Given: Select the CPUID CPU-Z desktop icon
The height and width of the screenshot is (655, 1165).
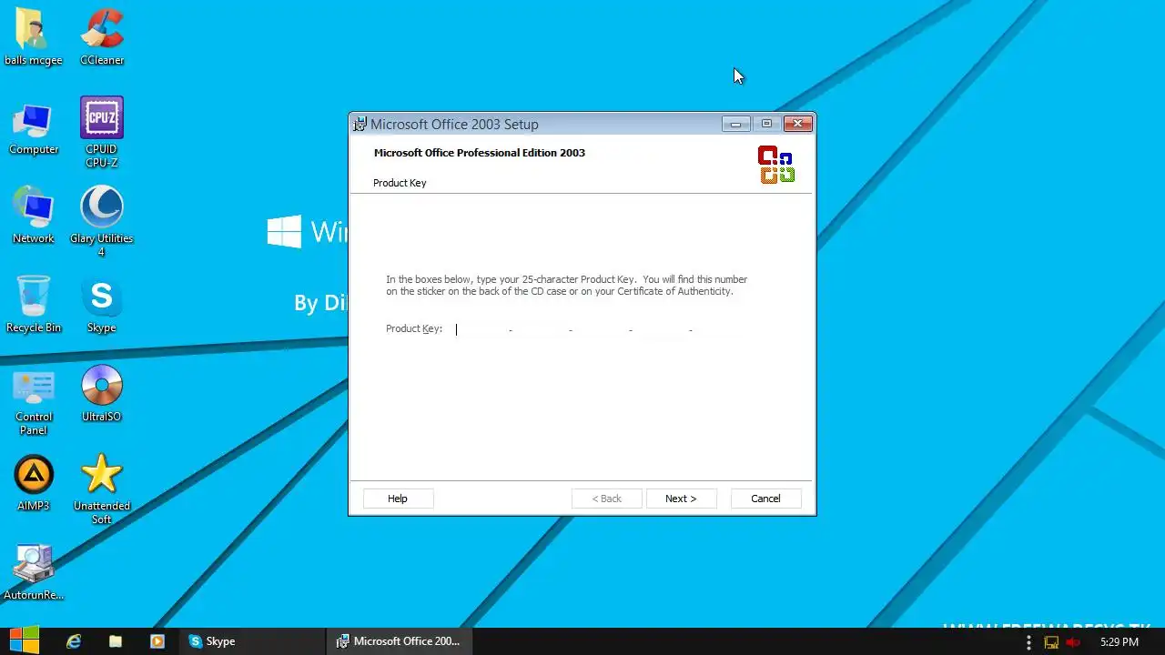Looking at the screenshot, I should [x=102, y=133].
